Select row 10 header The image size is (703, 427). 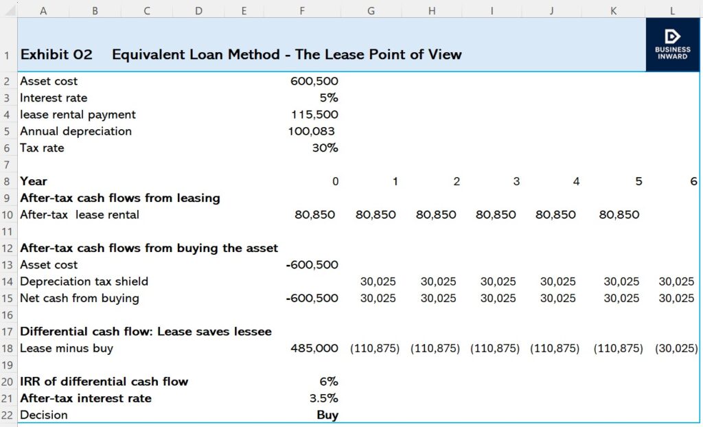click(8, 215)
